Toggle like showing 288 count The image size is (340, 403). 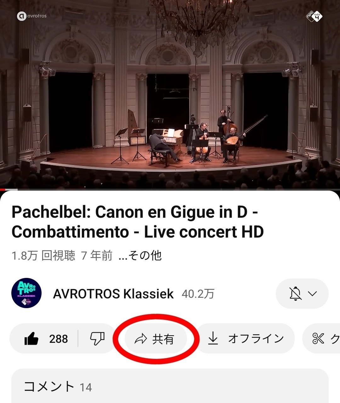click(x=46, y=339)
